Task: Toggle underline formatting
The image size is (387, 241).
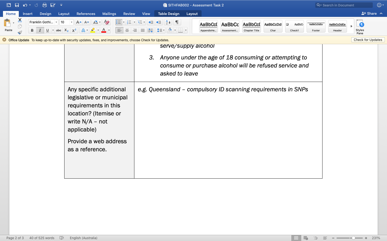Action: [x=47, y=30]
